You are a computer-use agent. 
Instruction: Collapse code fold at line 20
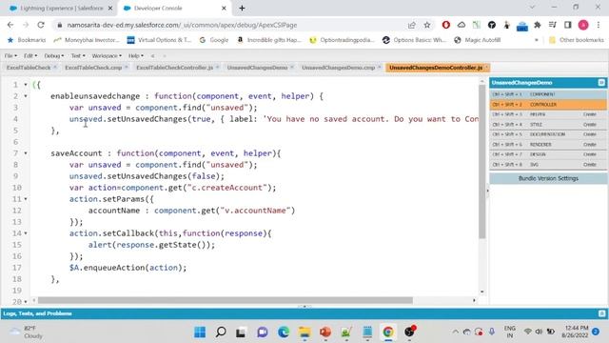26,302
